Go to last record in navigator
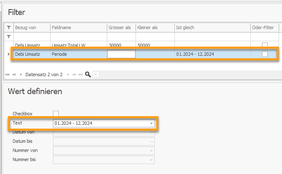 (81, 75)
